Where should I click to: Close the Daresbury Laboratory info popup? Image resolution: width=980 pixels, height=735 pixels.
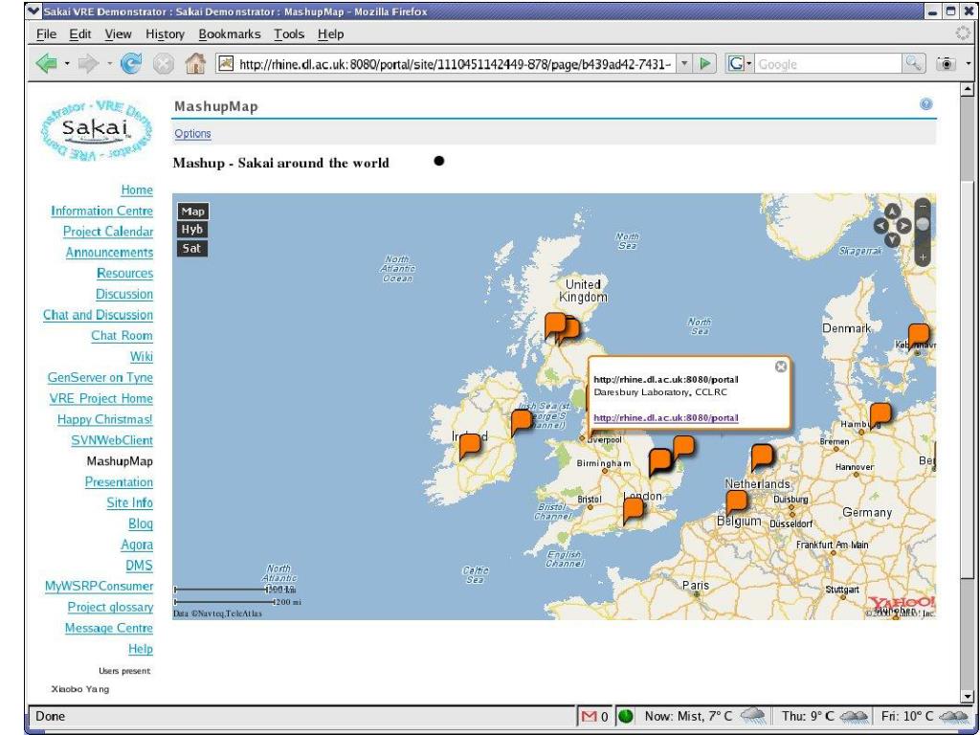coord(781,367)
